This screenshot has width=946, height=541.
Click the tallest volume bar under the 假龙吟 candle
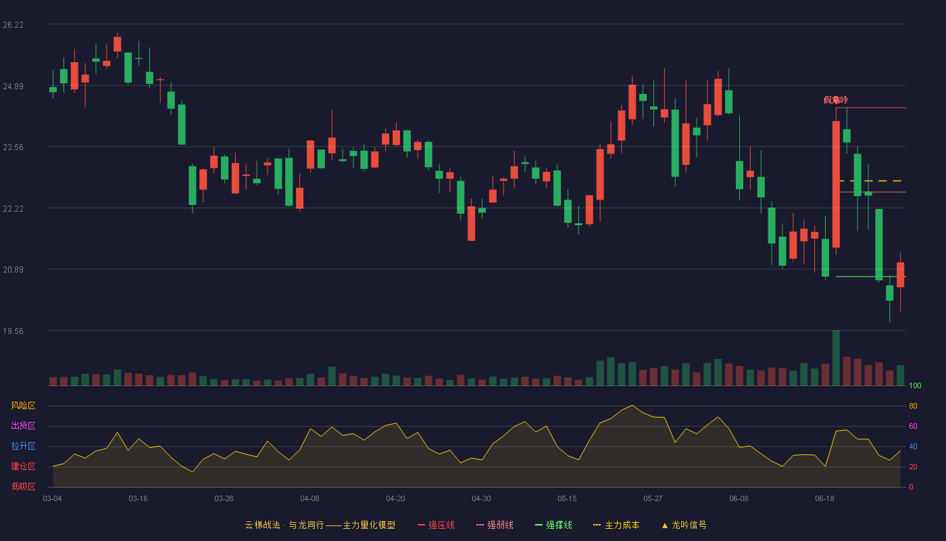[x=836, y=358]
